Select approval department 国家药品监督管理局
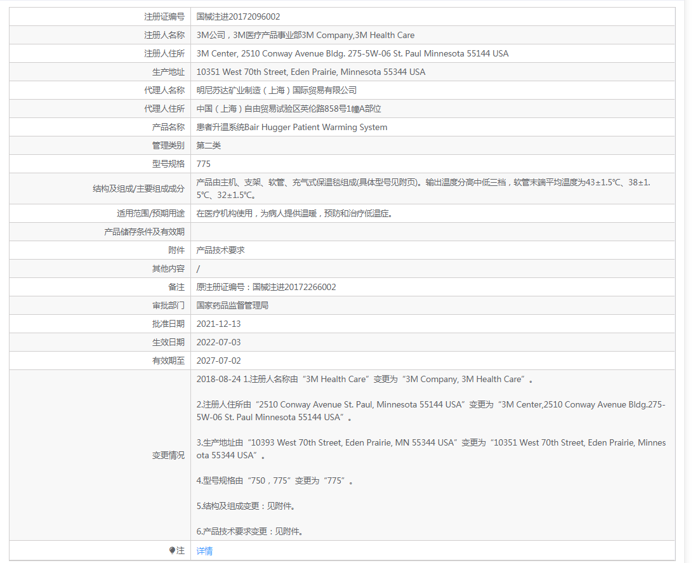 (232, 305)
